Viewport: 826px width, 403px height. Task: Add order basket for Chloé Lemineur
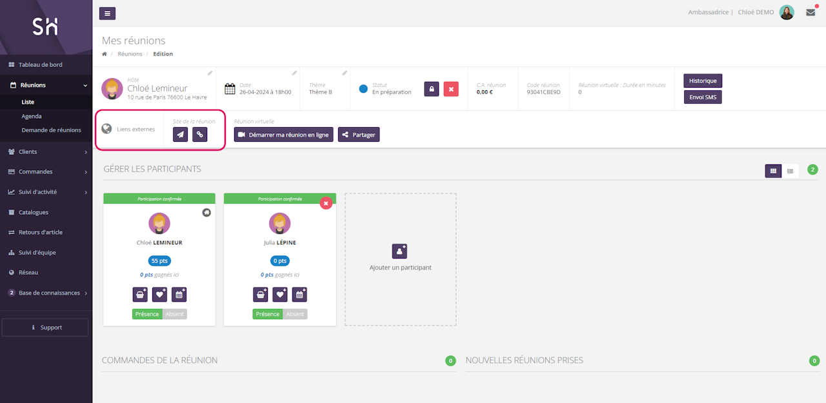click(x=140, y=295)
